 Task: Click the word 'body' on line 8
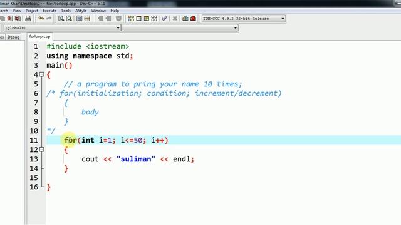tap(90, 112)
